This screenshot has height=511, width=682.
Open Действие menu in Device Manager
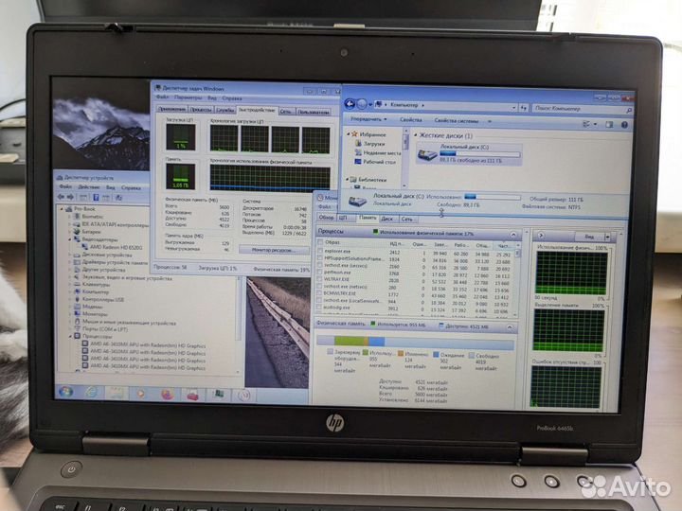click(x=89, y=187)
